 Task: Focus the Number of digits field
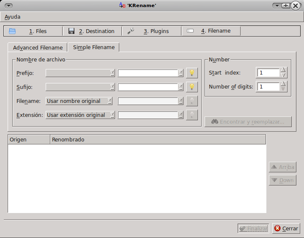(268, 86)
